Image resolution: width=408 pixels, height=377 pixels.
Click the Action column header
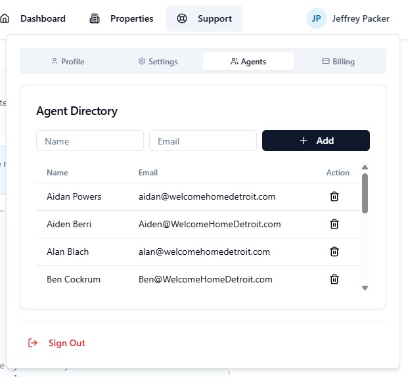pos(338,173)
